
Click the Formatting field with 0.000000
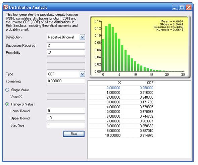pyautogui.click(x=66, y=81)
